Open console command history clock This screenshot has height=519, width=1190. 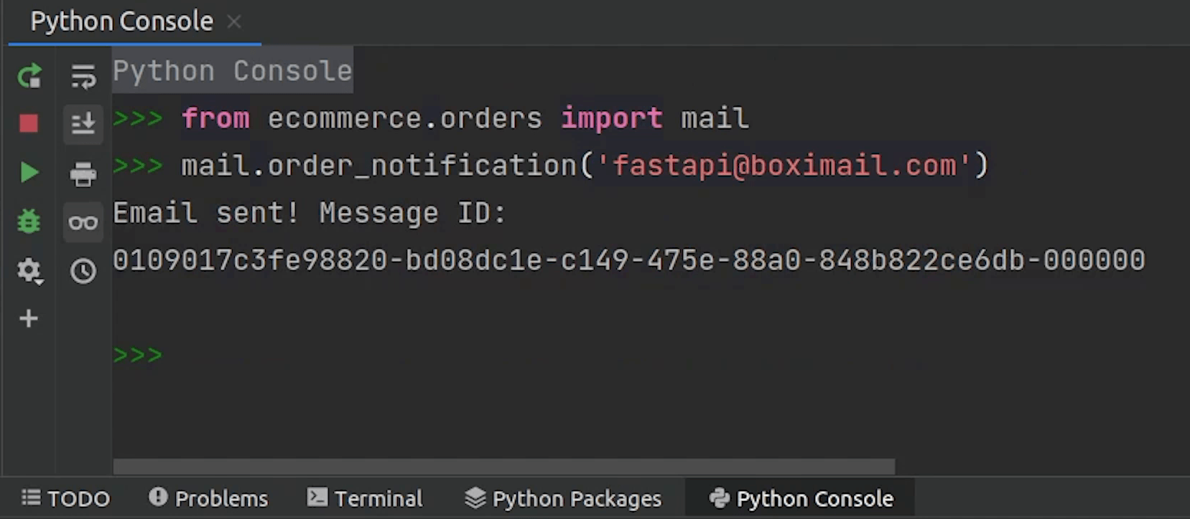pyautogui.click(x=83, y=271)
